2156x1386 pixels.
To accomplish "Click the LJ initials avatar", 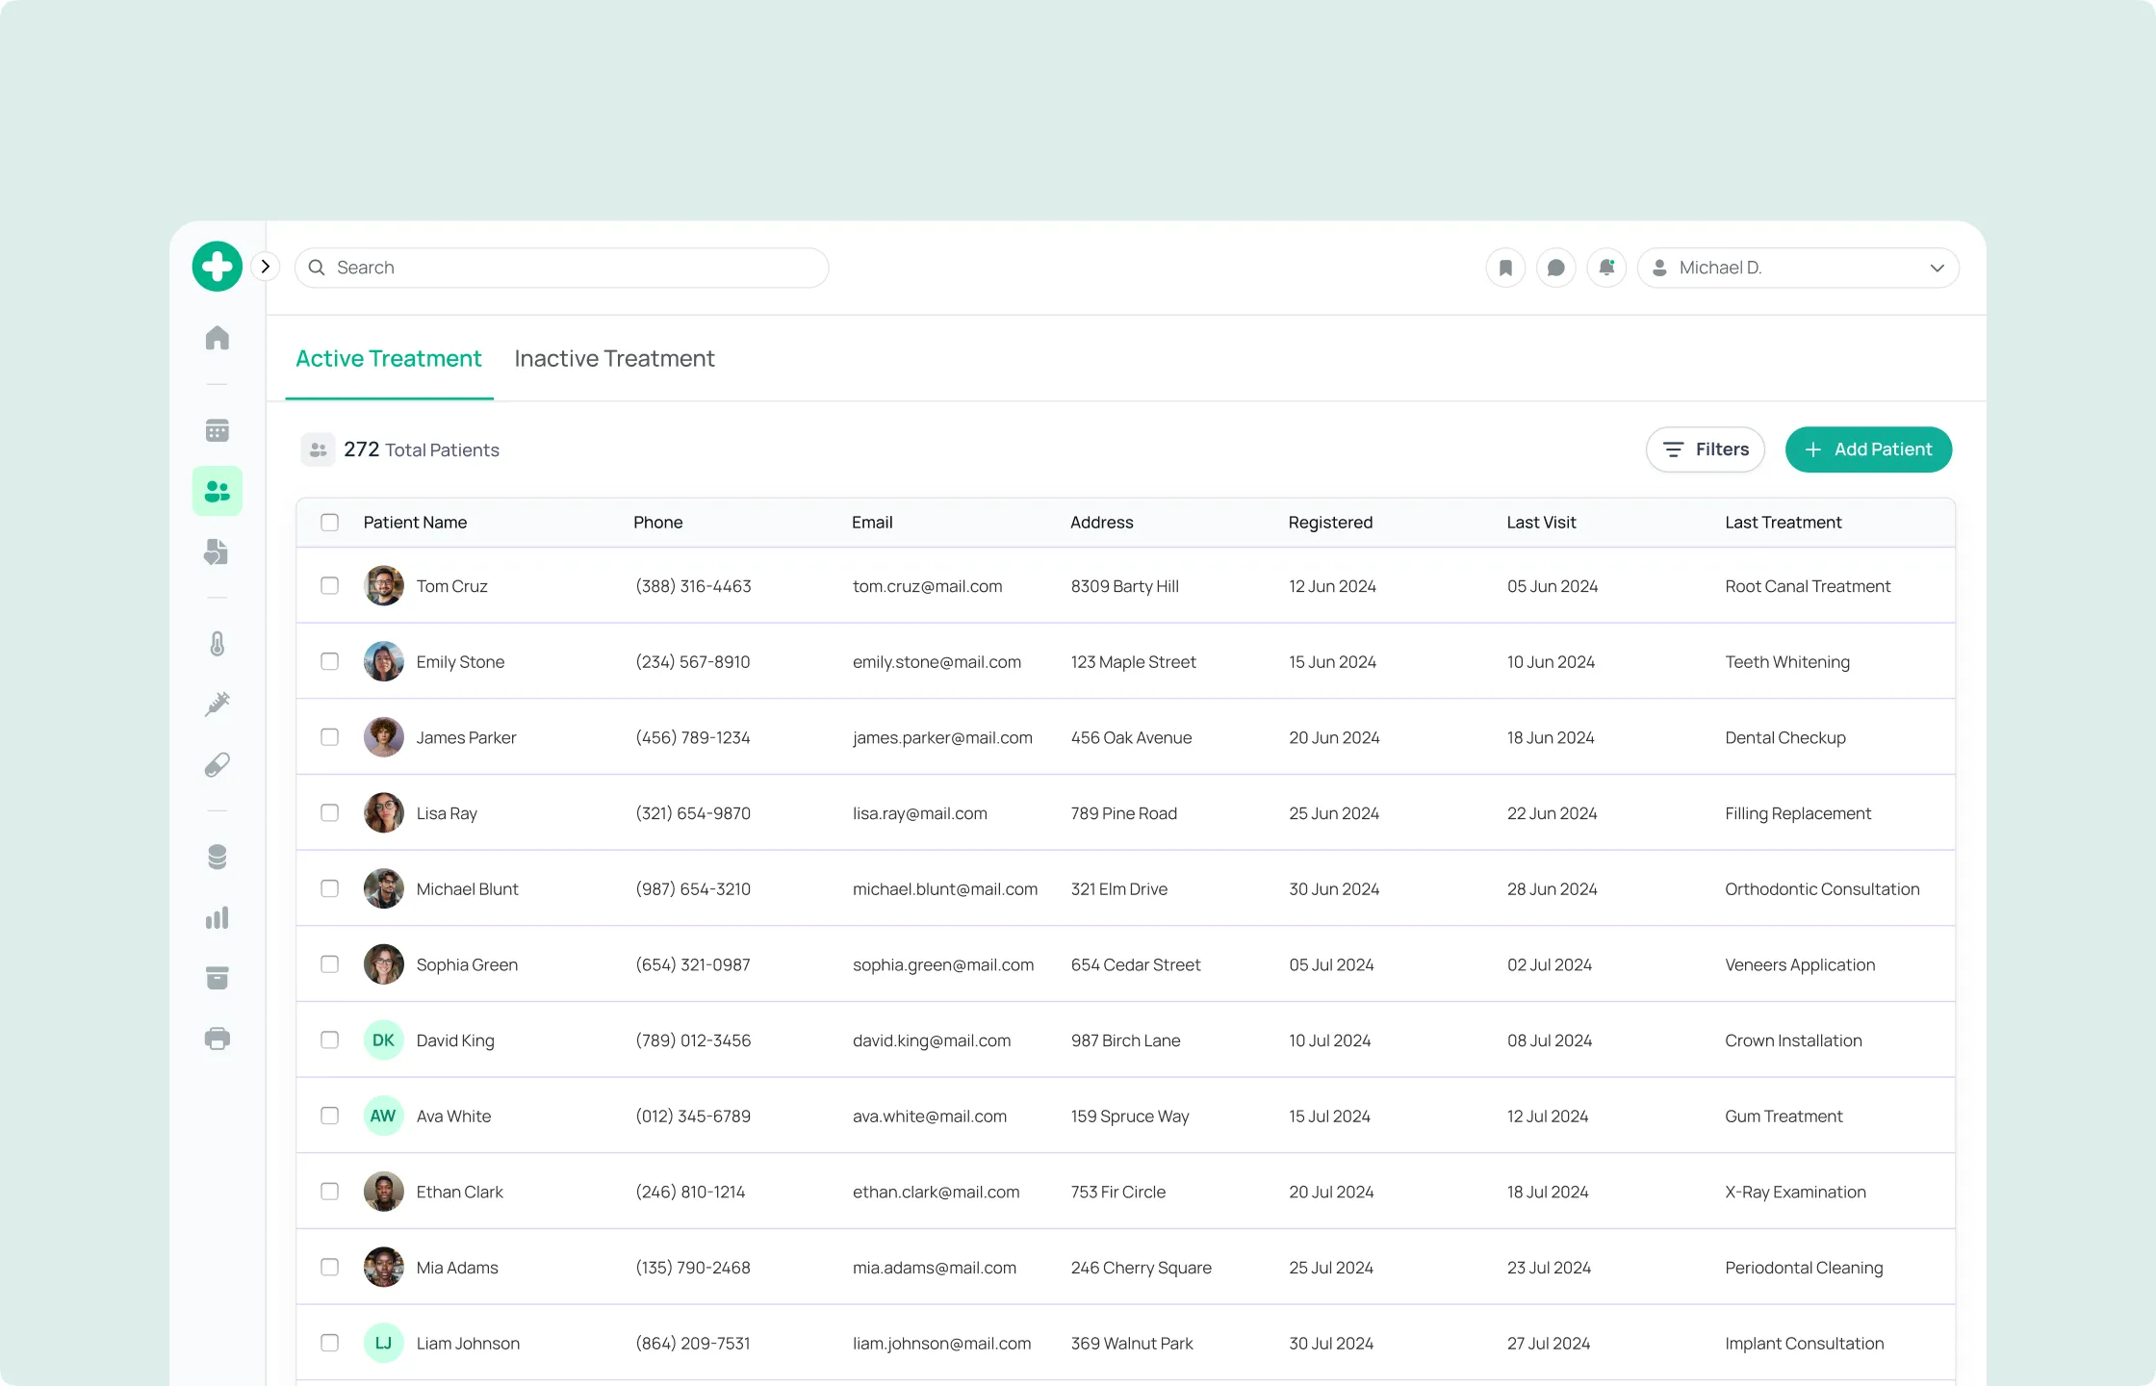I will (x=384, y=1344).
